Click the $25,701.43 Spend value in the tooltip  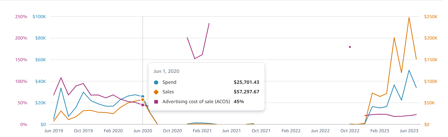coord(246,82)
